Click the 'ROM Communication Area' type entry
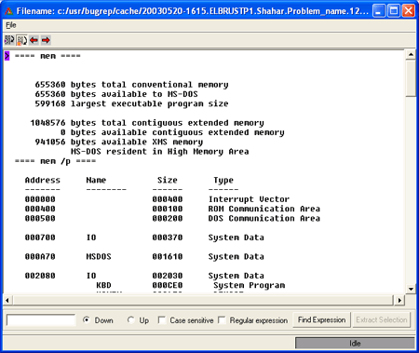Image resolution: width=419 pixels, height=353 pixels. click(264, 209)
